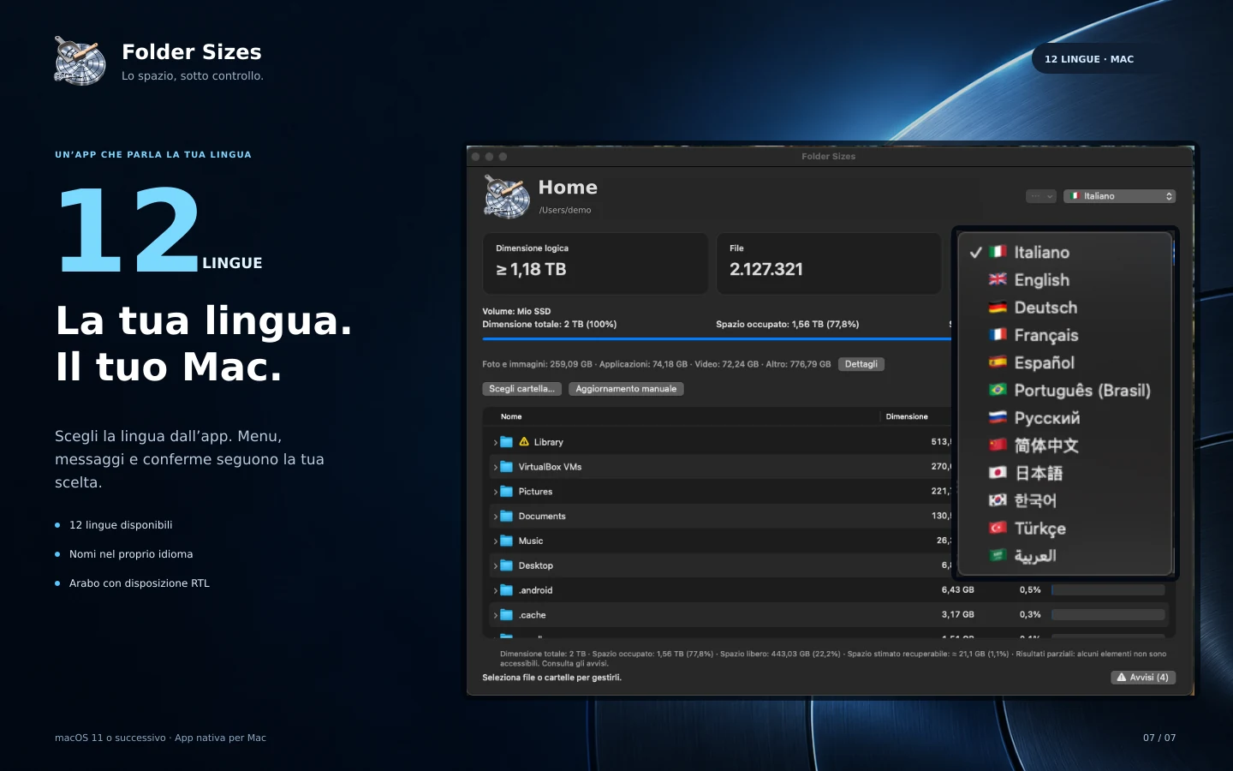This screenshot has height=771, width=1233.
Task: Click the .android usage percentage bar
Action: (1108, 590)
